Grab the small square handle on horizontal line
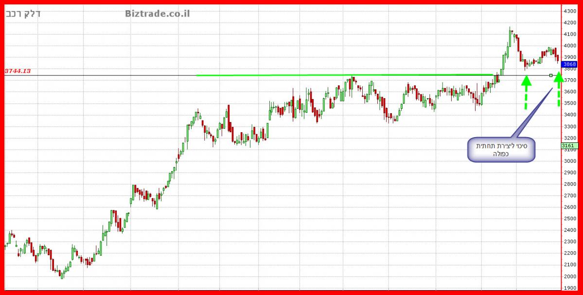Screen dimensions: 583x295 click(550, 75)
